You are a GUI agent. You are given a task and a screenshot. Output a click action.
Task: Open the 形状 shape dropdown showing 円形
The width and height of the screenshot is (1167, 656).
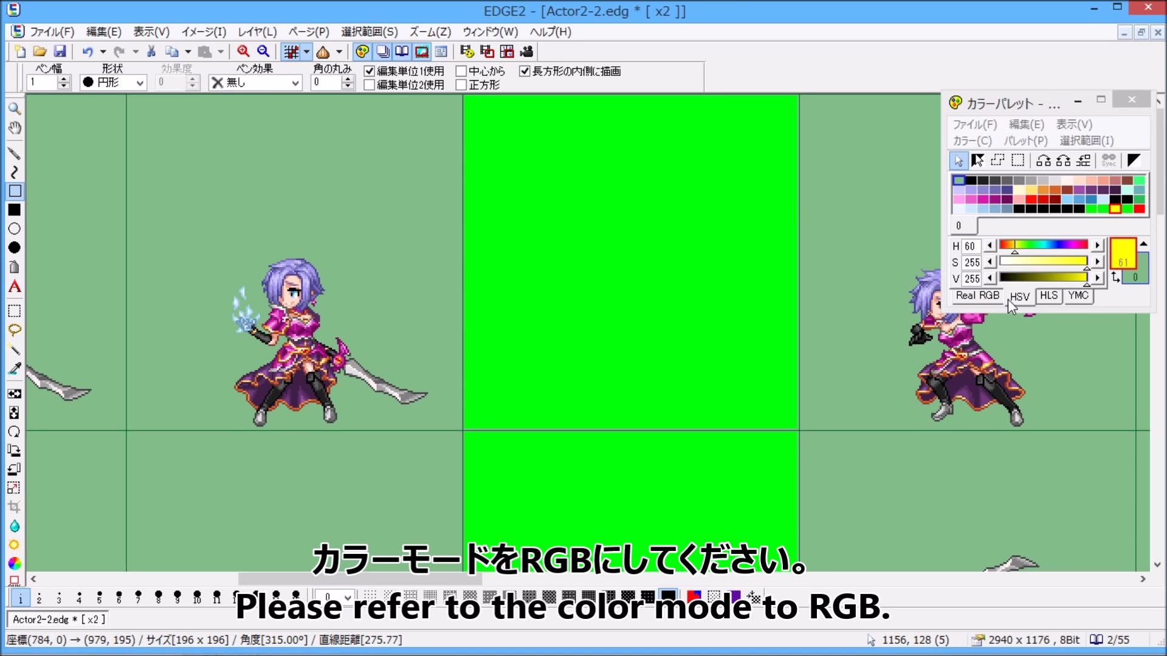(140, 83)
